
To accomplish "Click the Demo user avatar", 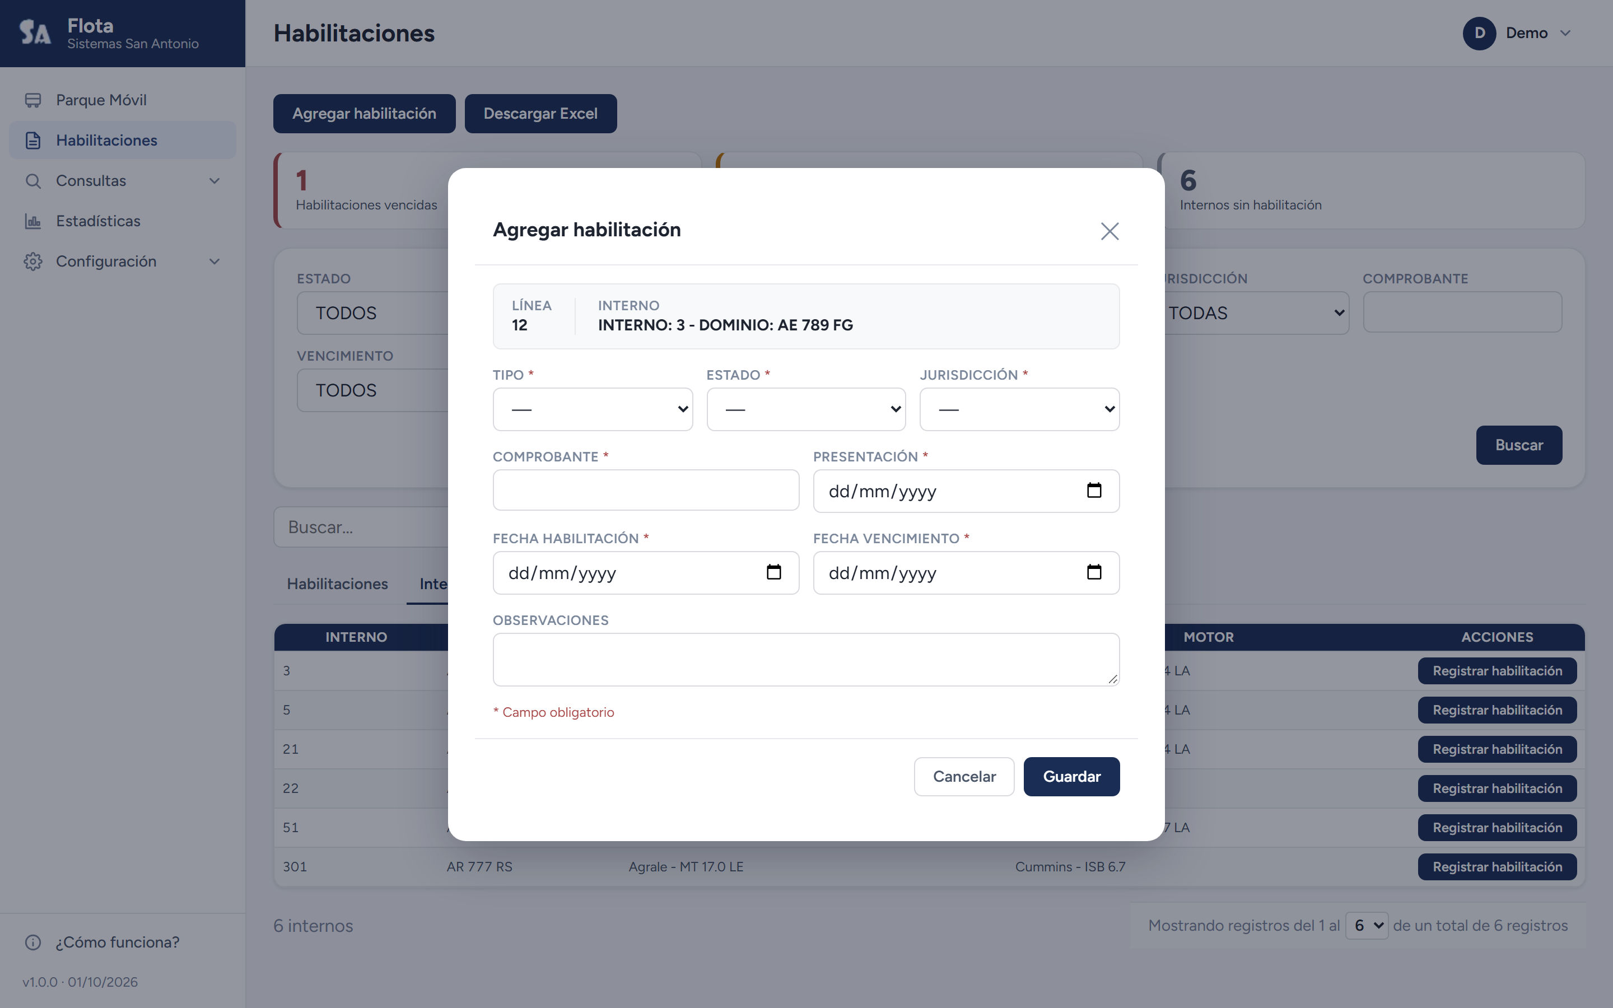I will pyautogui.click(x=1479, y=34).
